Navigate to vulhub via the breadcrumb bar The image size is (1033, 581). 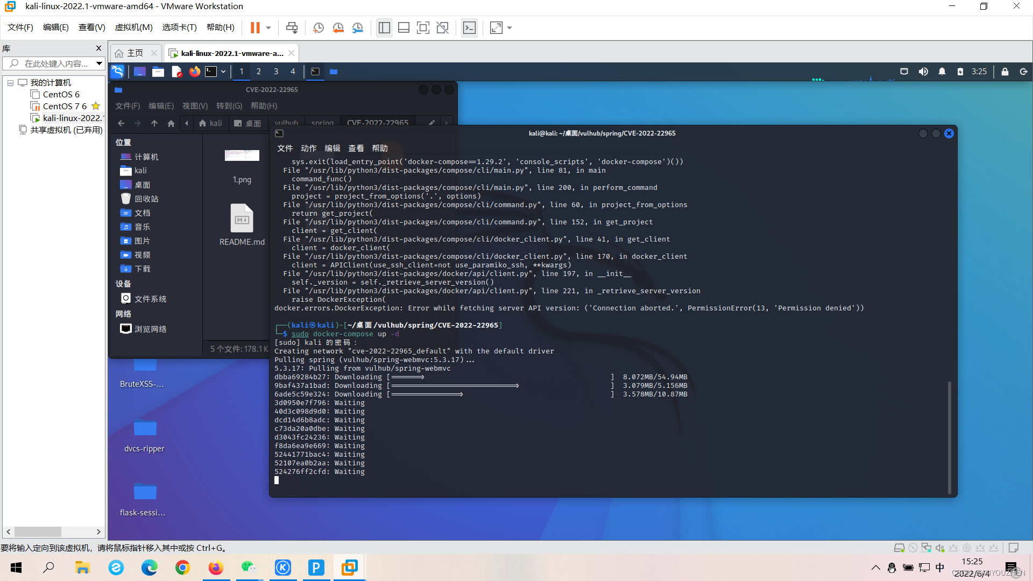click(286, 123)
